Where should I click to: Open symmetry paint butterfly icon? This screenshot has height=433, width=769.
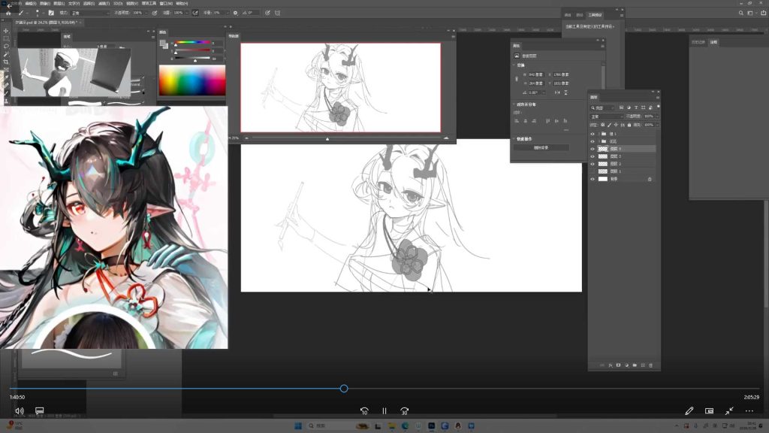(278, 13)
